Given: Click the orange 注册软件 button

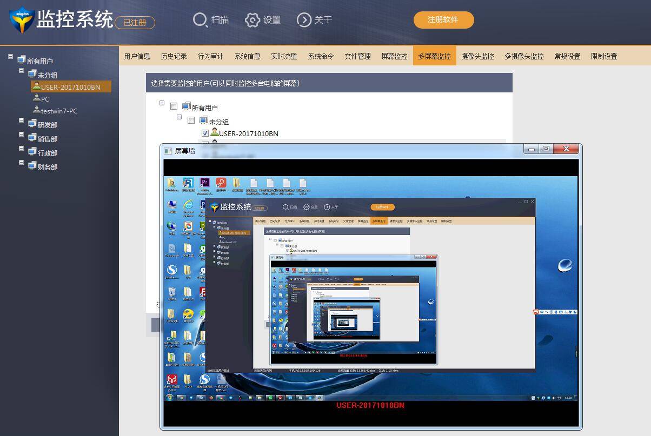Looking at the screenshot, I should pyautogui.click(x=443, y=19).
